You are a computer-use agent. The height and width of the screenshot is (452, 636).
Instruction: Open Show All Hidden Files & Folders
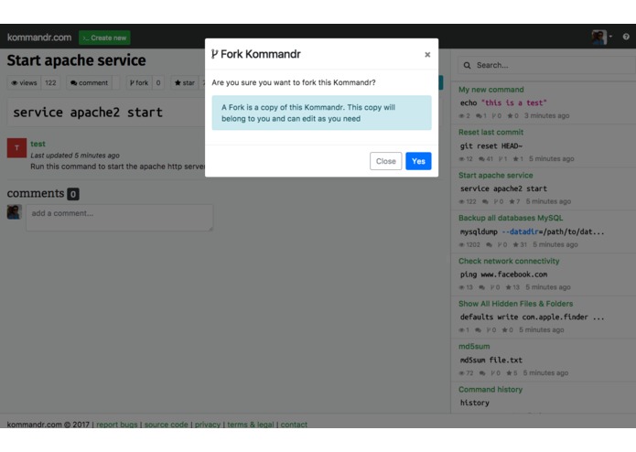click(515, 304)
